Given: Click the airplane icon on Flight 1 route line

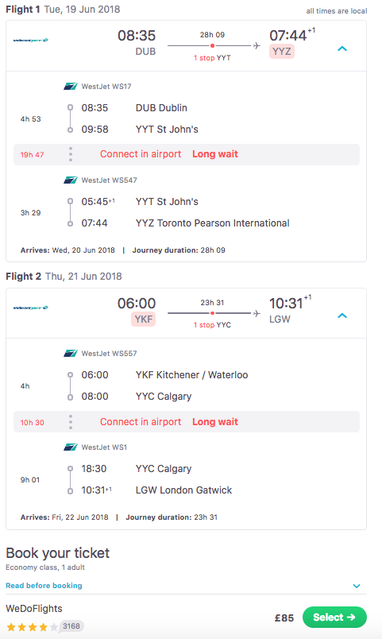Looking at the screenshot, I should coord(257,45).
